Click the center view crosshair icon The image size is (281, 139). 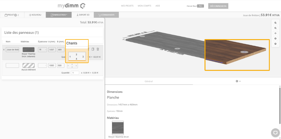click(x=276, y=33)
